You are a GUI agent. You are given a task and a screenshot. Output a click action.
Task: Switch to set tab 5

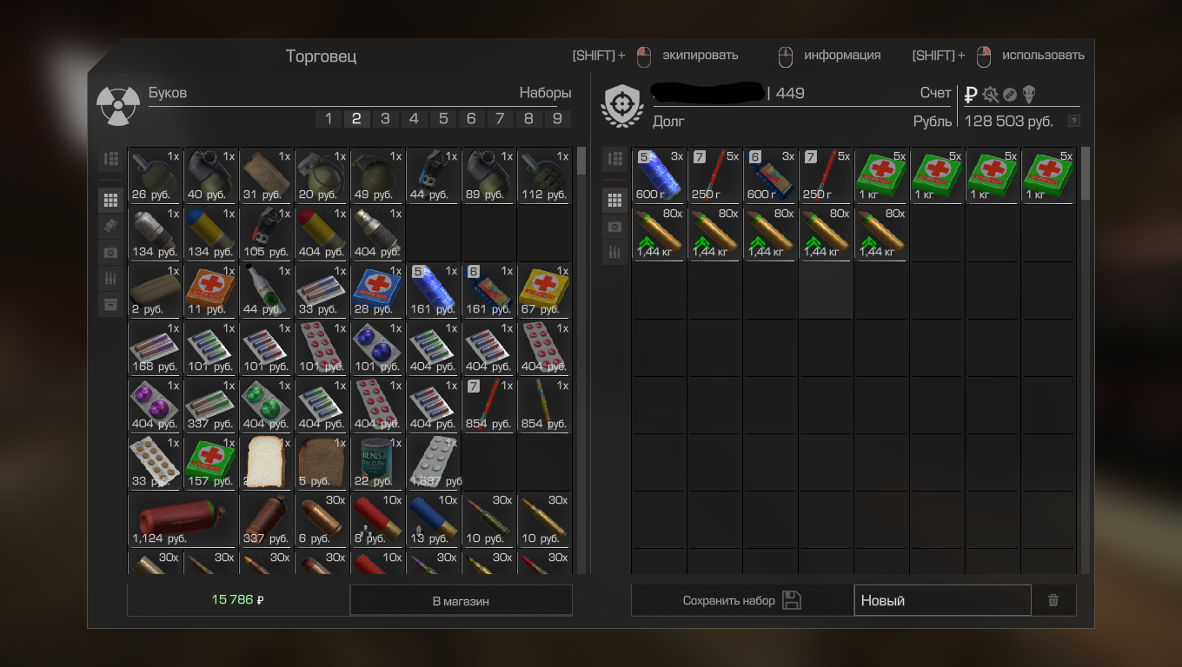point(442,119)
